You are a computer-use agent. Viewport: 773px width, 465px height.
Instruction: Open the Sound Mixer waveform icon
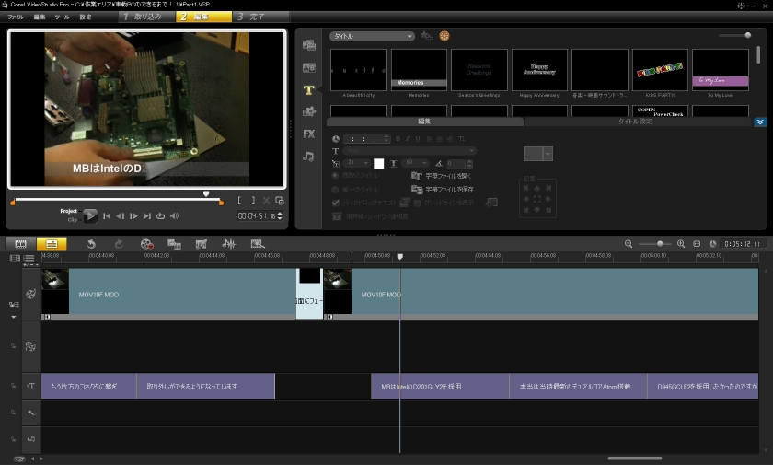[x=228, y=244]
